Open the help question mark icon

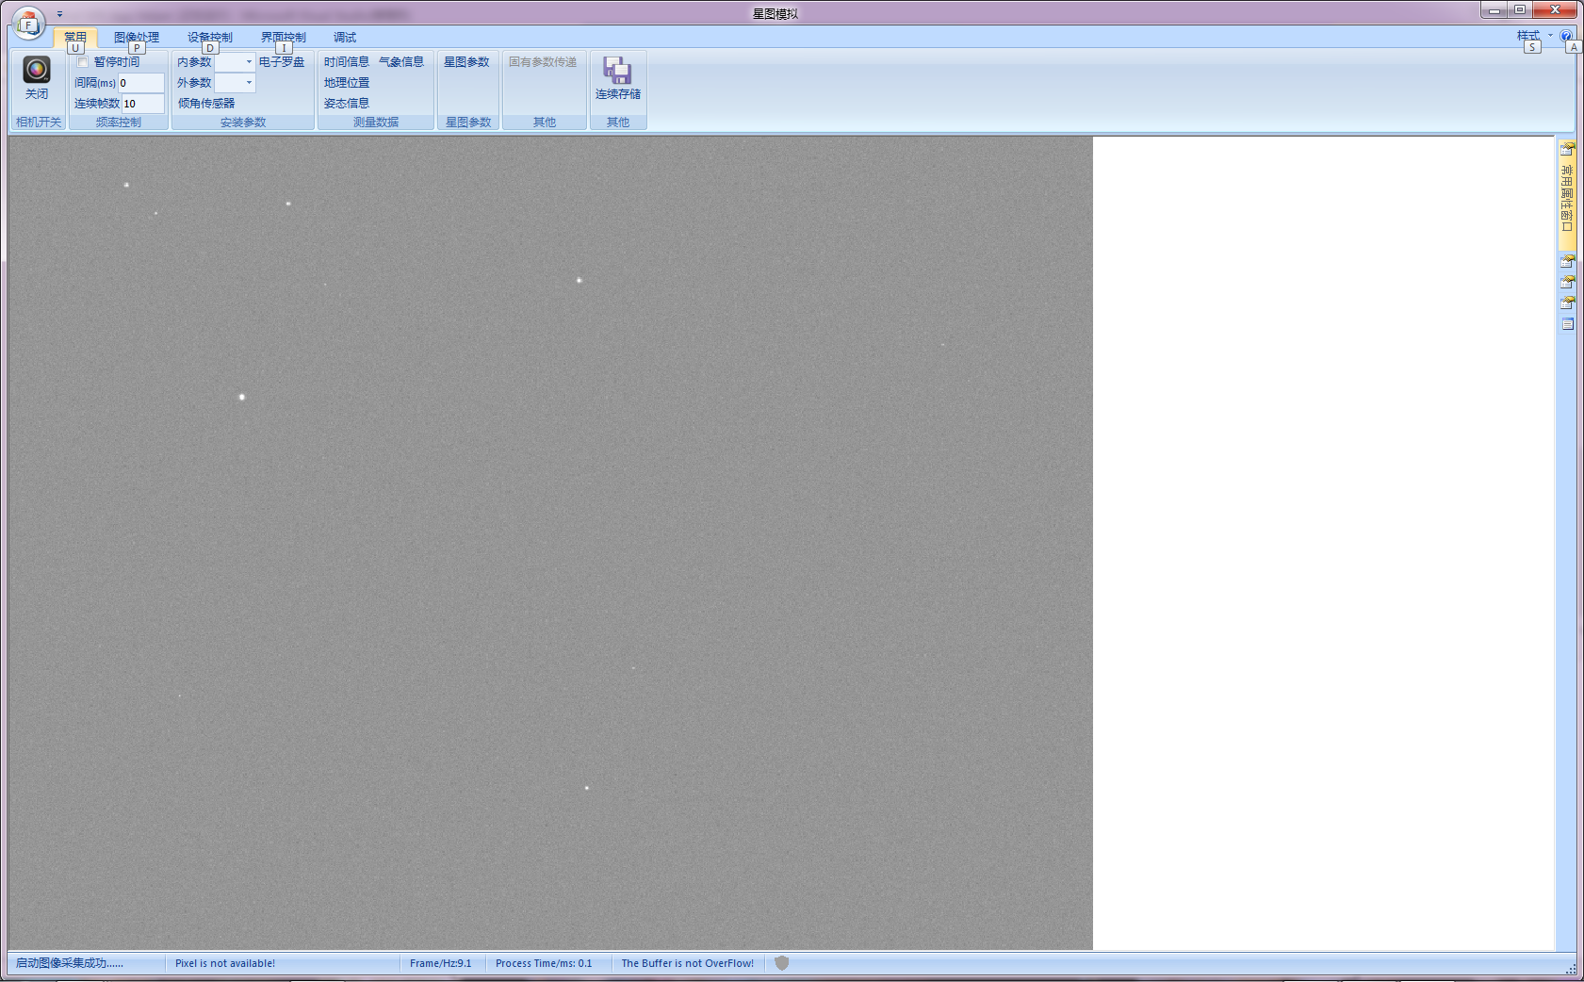click(1566, 36)
